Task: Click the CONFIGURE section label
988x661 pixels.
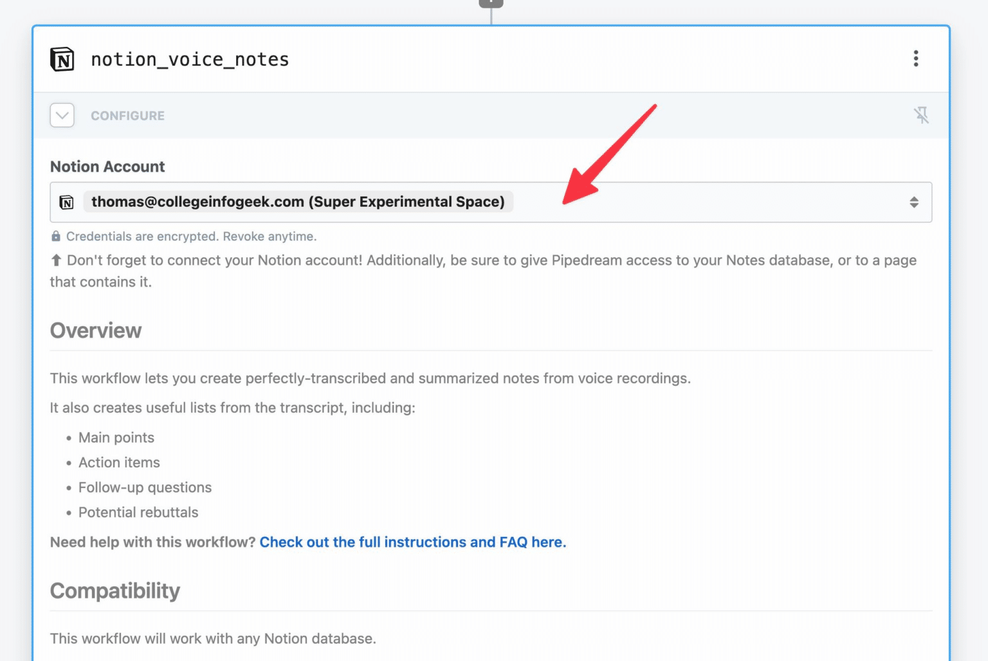Action: point(127,116)
